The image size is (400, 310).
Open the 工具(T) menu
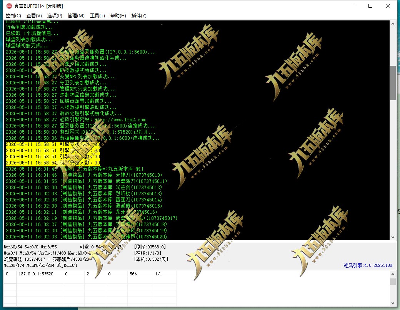97,15
